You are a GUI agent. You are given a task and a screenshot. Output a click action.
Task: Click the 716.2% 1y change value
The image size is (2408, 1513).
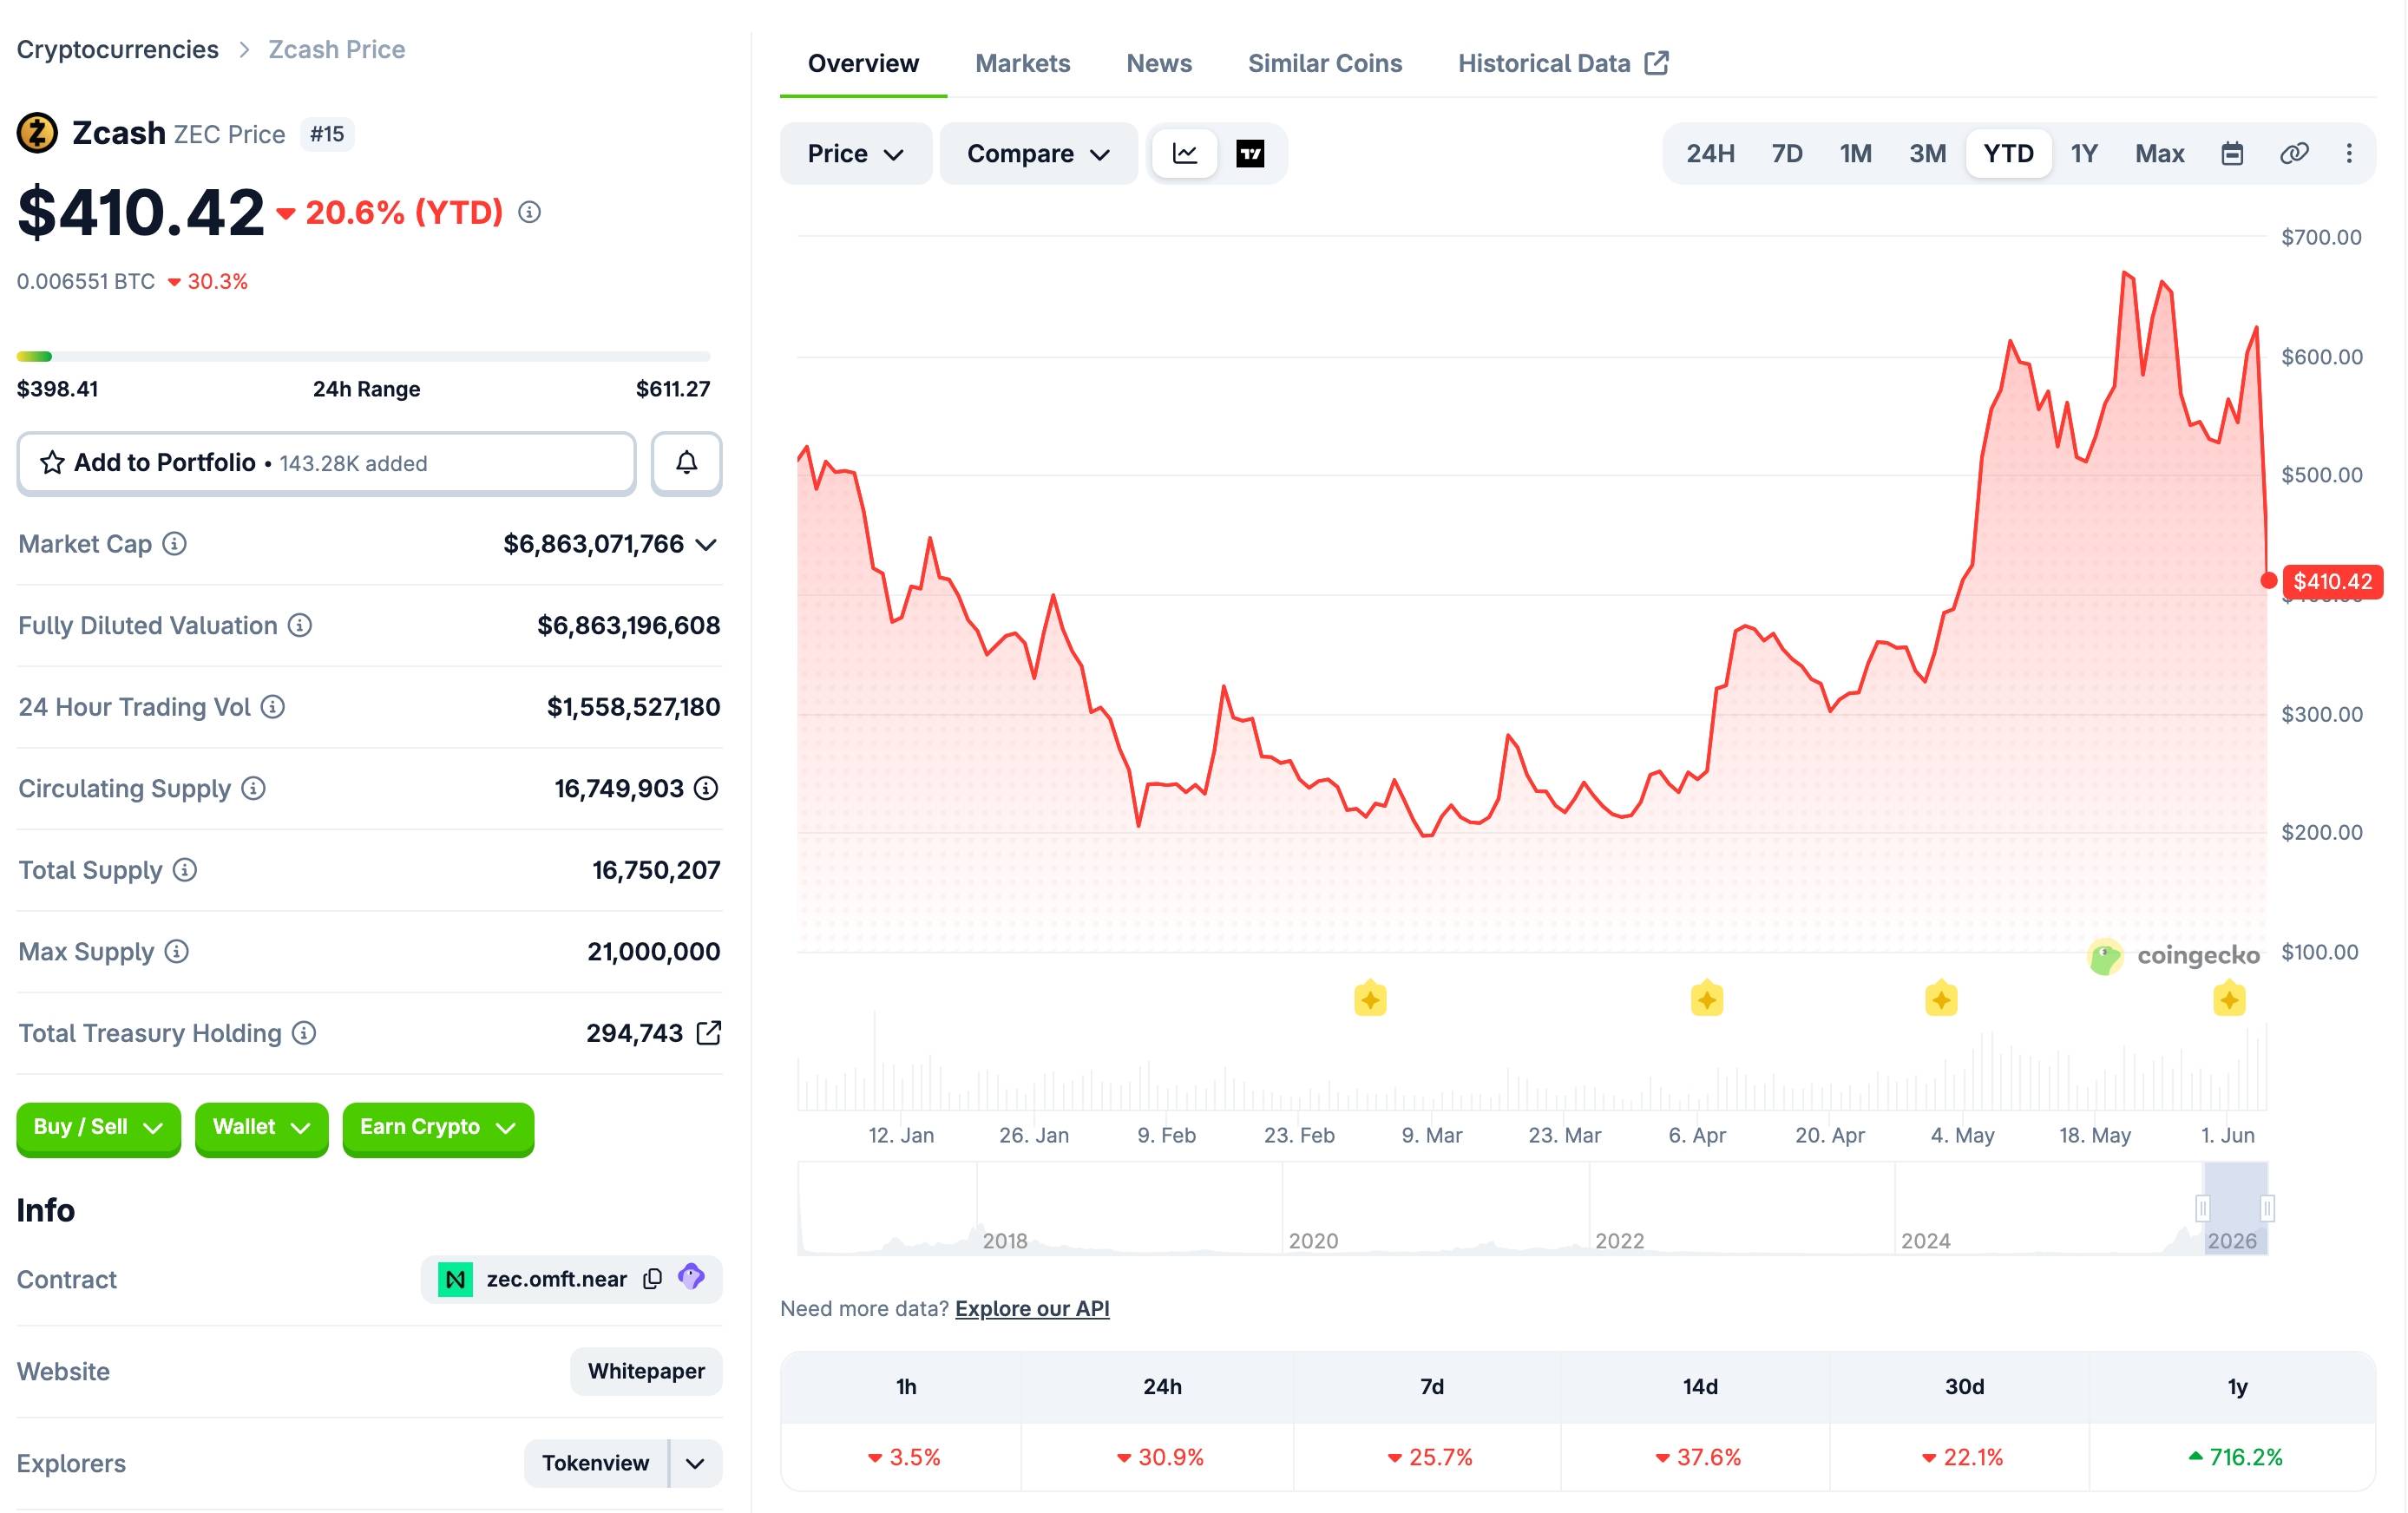2236,1457
